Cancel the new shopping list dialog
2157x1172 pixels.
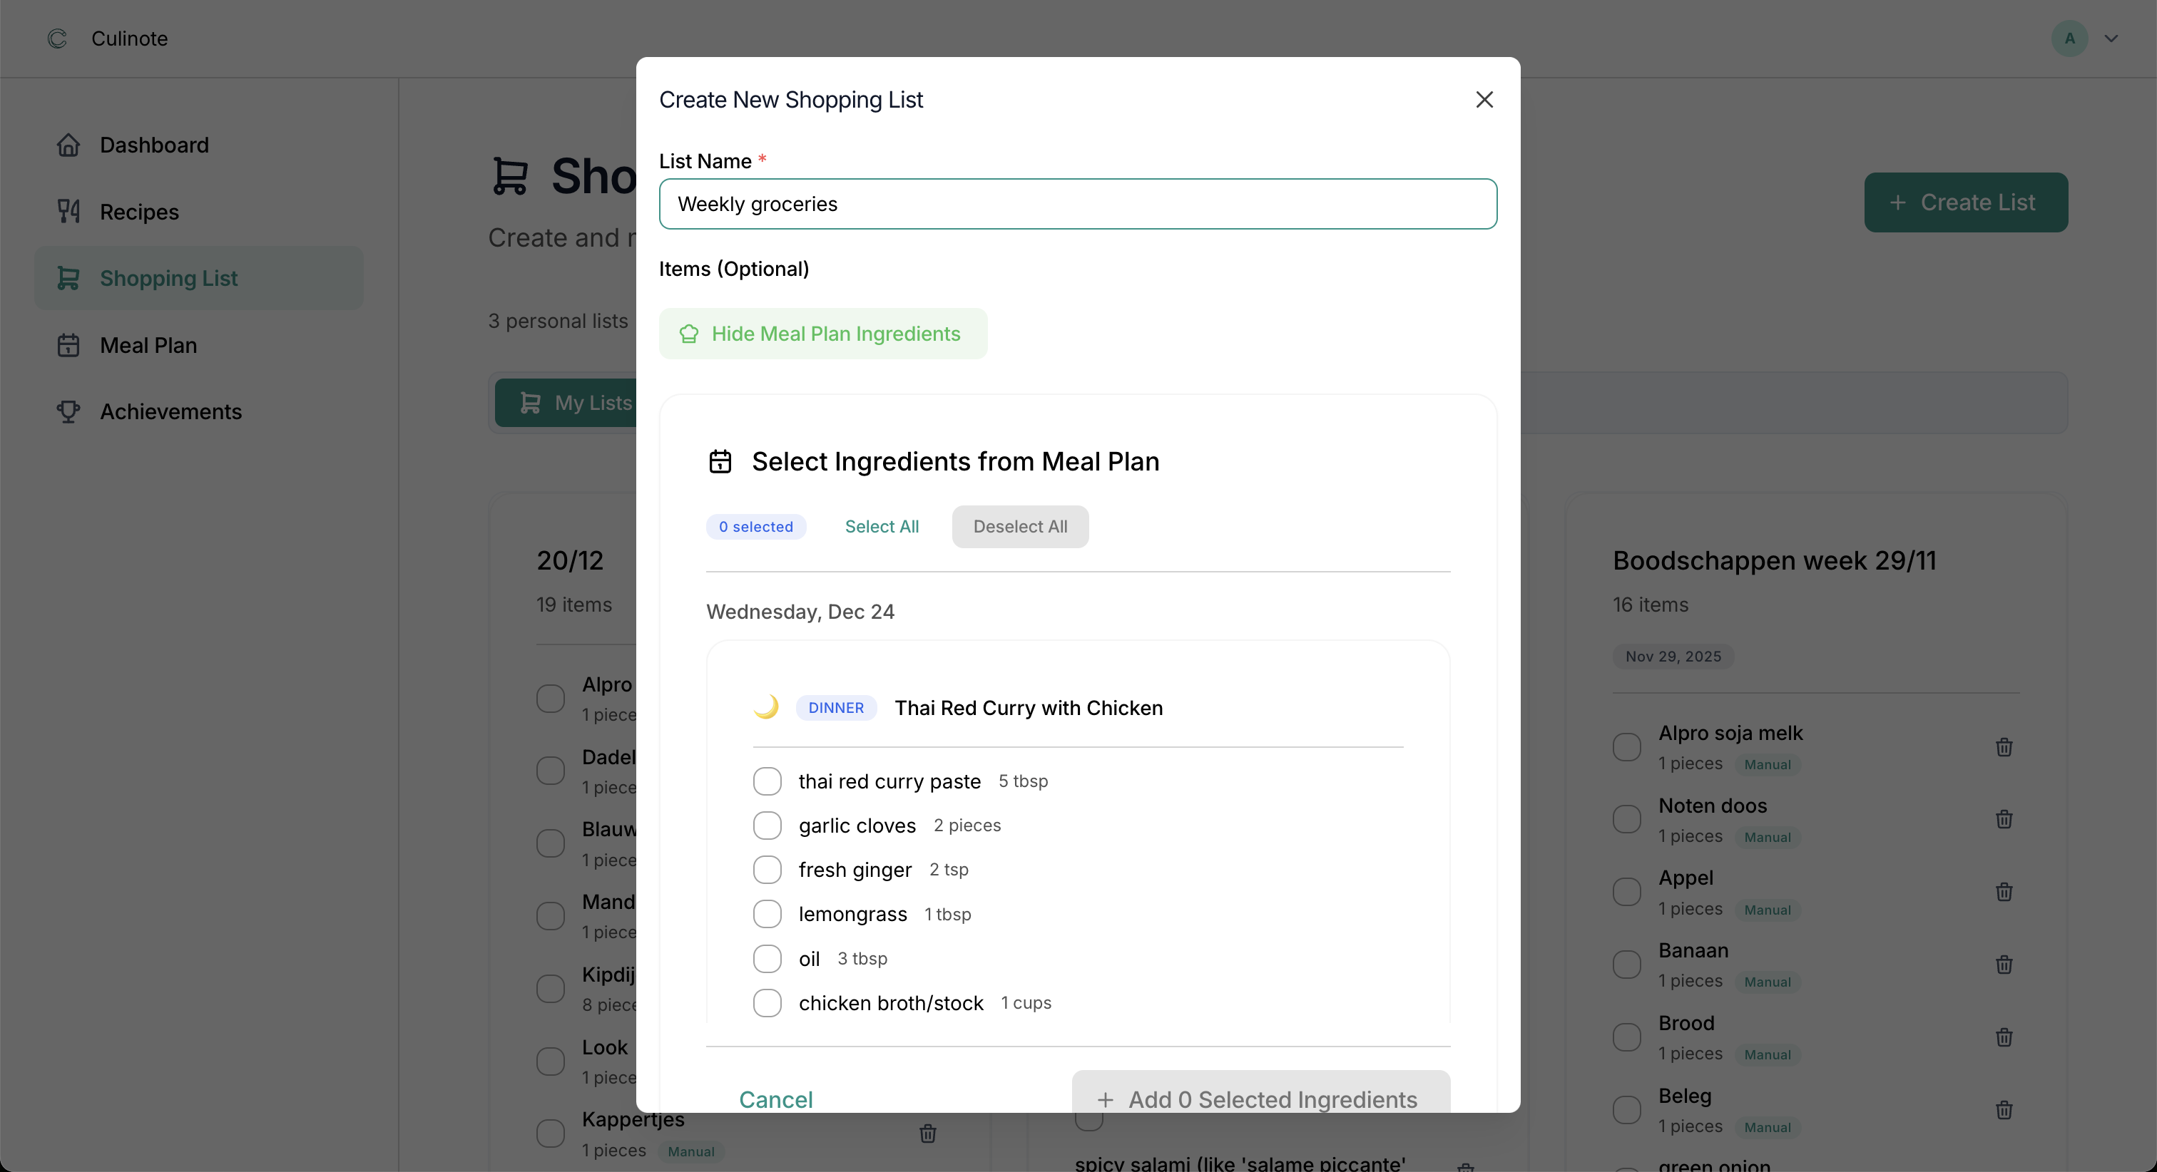775,1099
